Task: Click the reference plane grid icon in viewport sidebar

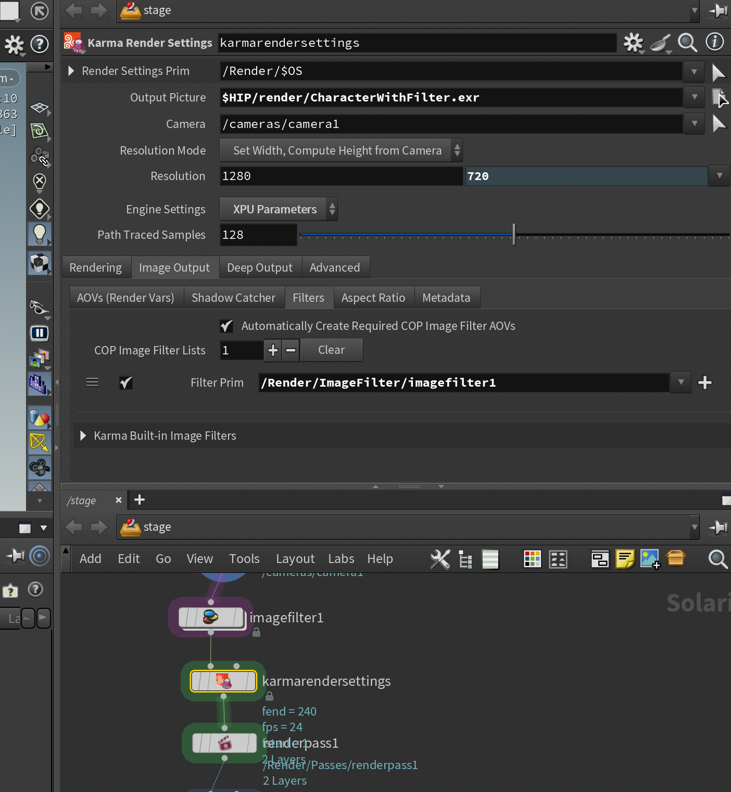Action: point(40,108)
